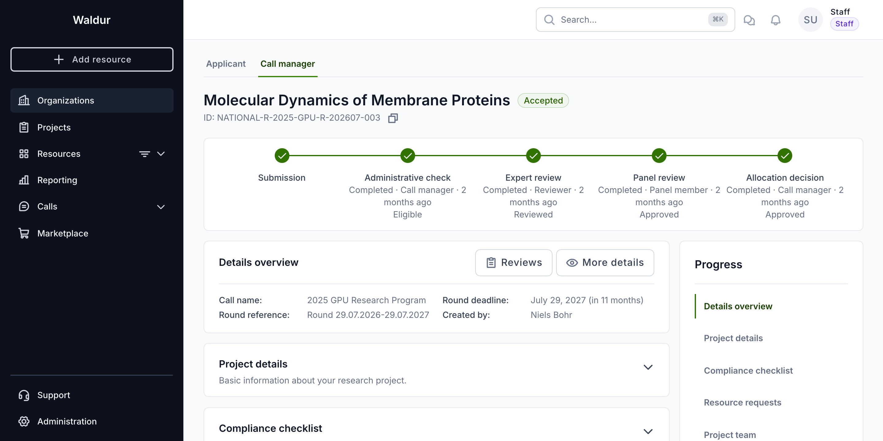Click the plus icon in Add resource
883x441 pixels.
[x=59, y=60]
